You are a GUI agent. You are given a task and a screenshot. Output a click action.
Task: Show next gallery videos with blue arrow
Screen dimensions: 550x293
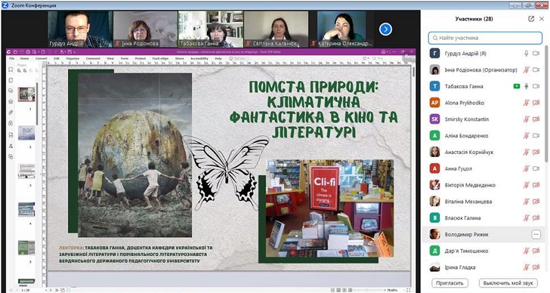click(x=386, y=29)
